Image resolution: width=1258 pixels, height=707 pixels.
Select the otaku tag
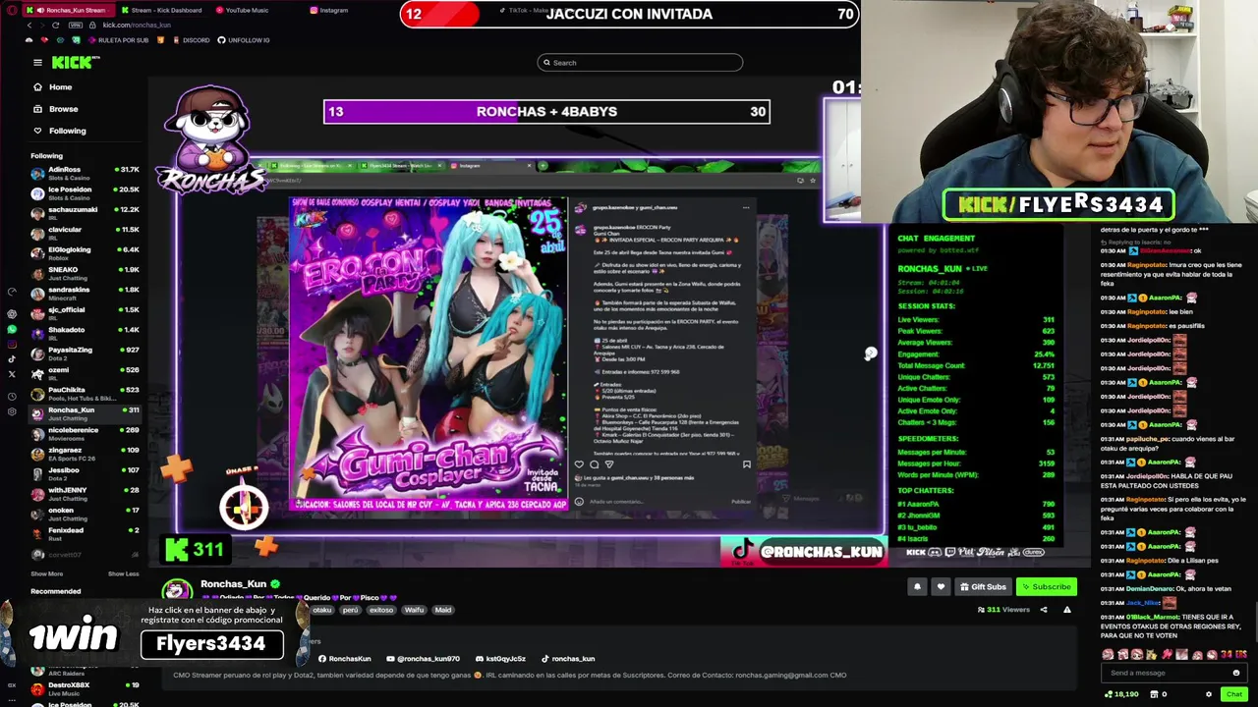pyautogui.click(x=322, y=610)
